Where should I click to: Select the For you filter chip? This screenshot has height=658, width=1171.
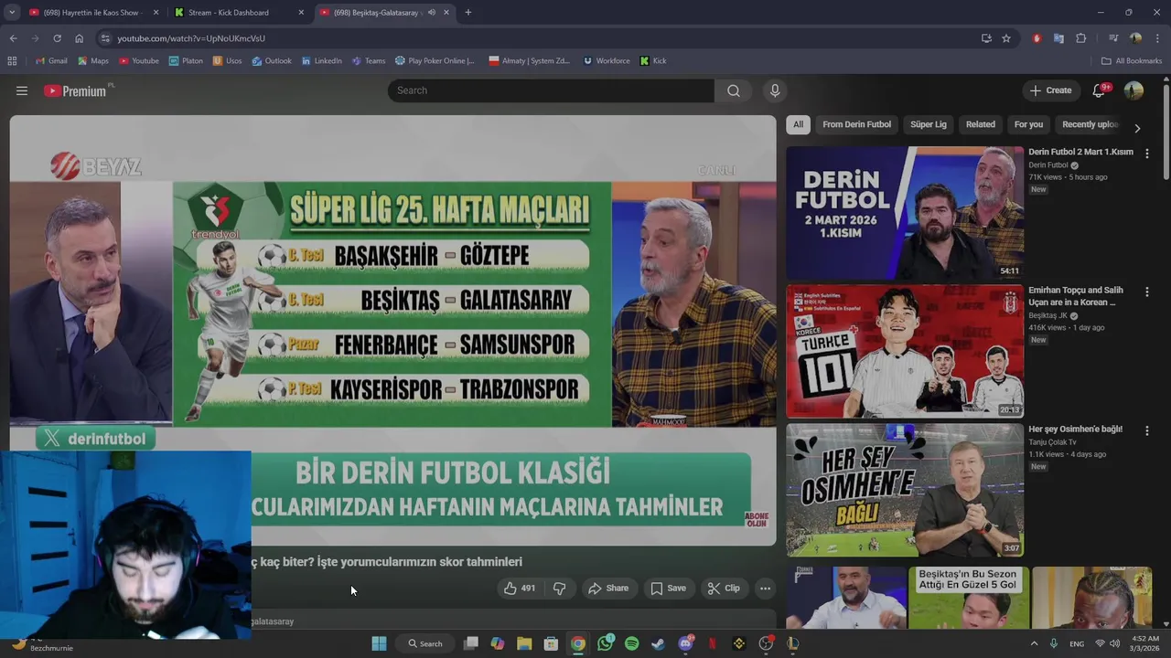(x=1028, y=124)
